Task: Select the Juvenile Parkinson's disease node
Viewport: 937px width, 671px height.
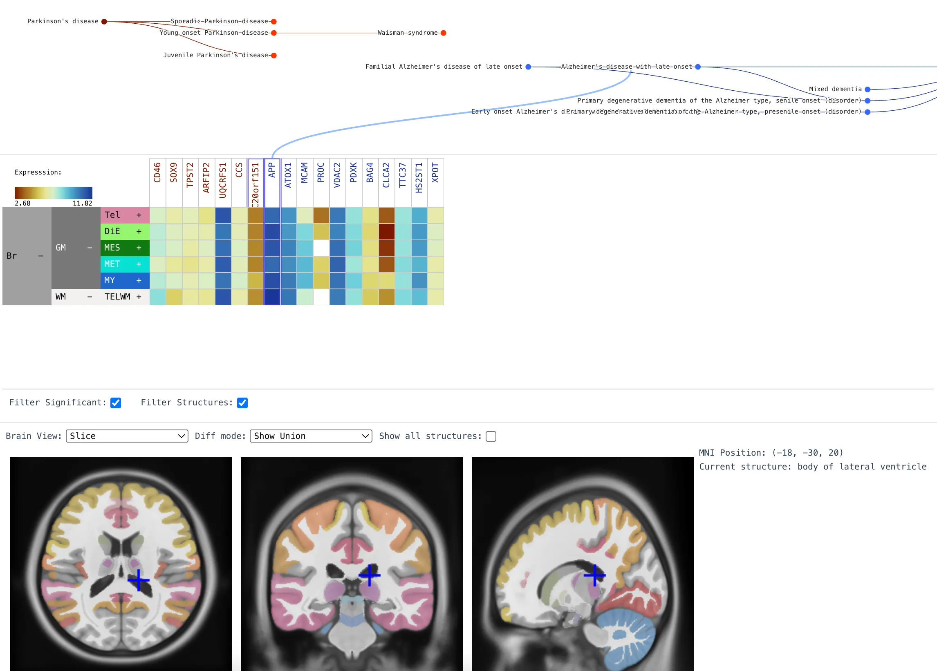Action: [274, 55]
